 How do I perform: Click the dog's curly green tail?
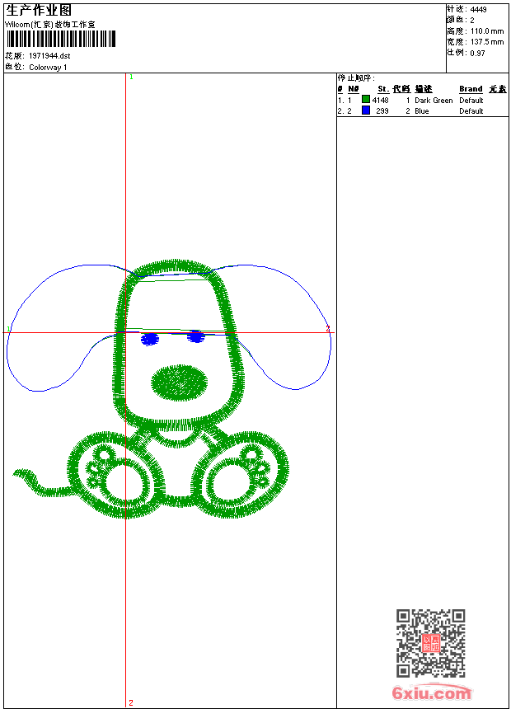[x=37, y=481]
